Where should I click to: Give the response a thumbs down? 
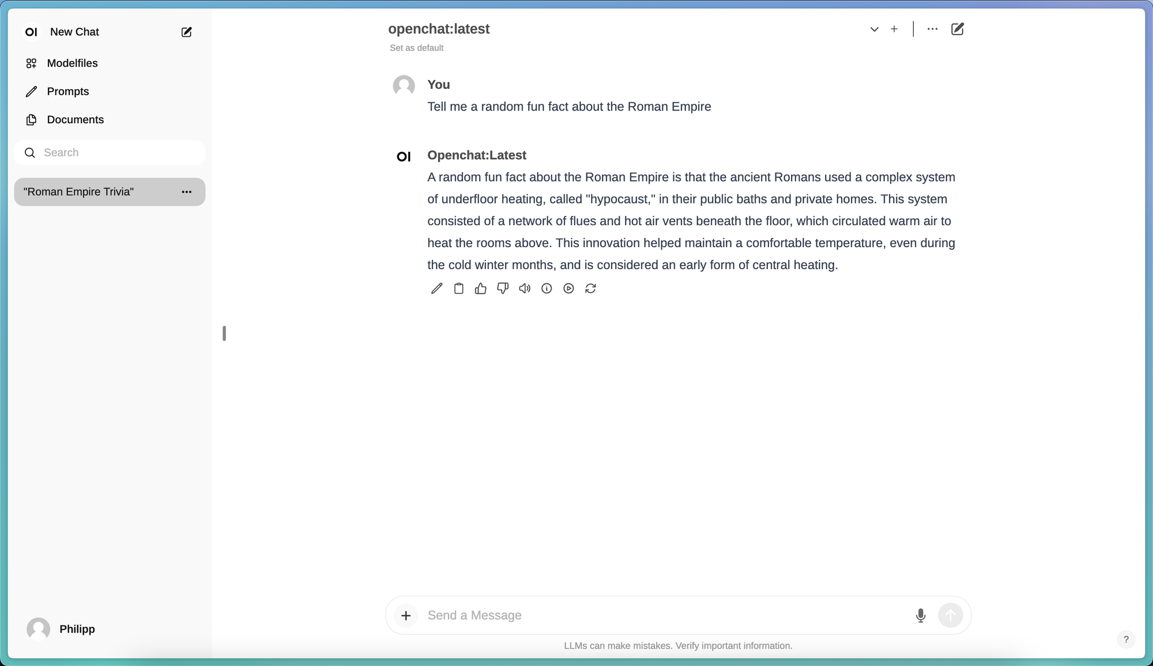(503, 289)
